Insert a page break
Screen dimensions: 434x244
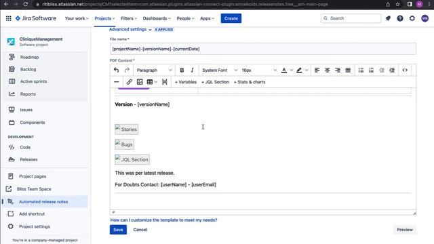click(x=165, y=82)
